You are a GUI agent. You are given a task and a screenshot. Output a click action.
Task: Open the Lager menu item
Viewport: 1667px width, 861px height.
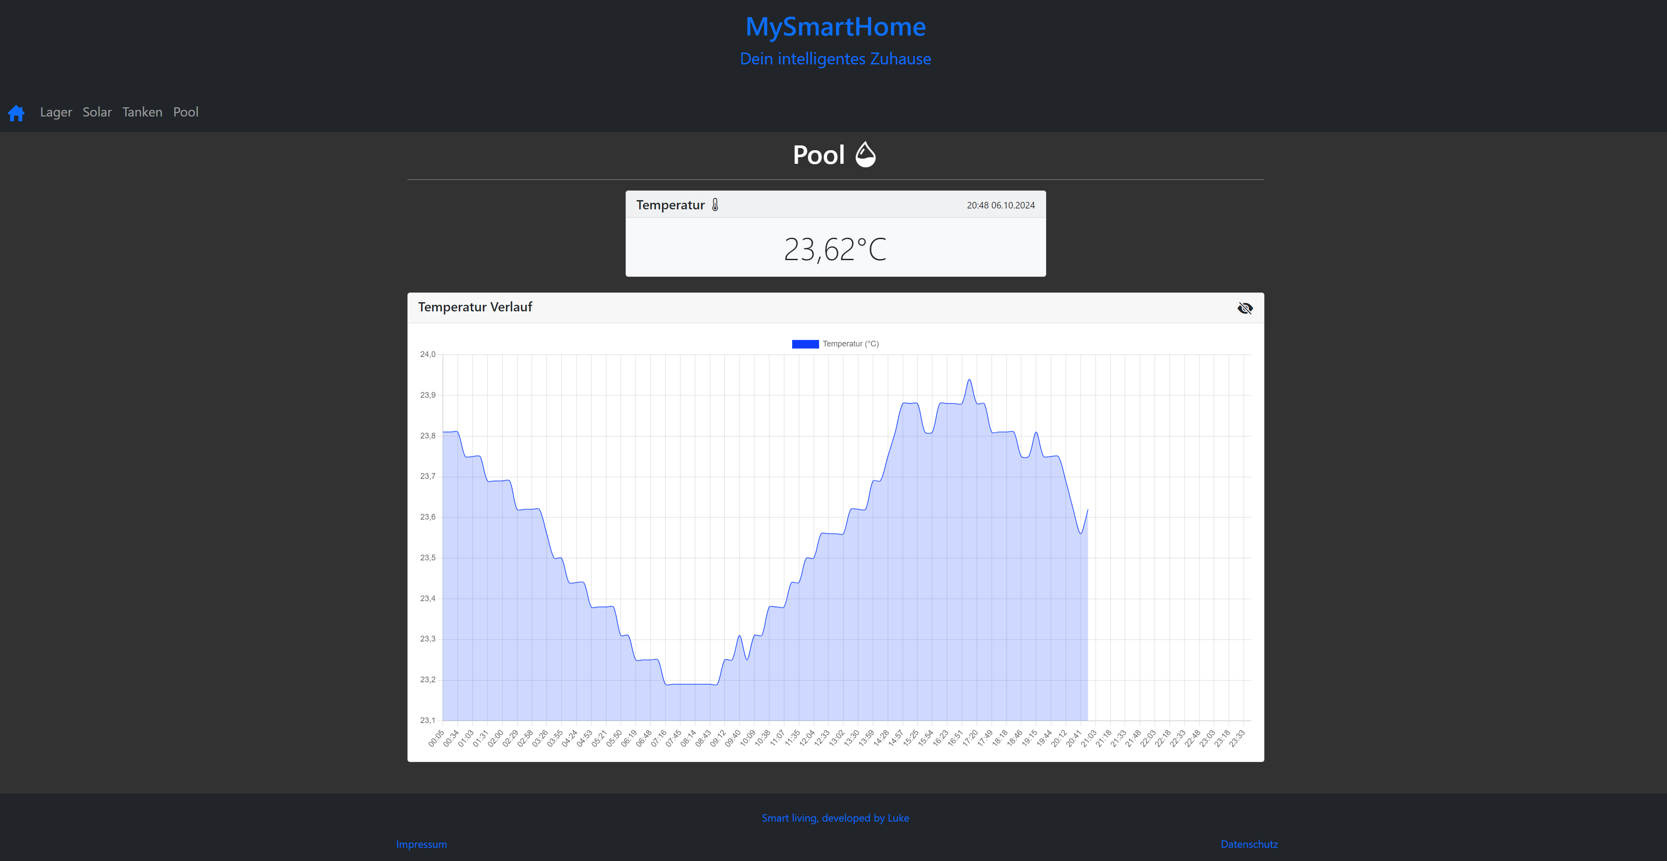click(x=56, y=113)
